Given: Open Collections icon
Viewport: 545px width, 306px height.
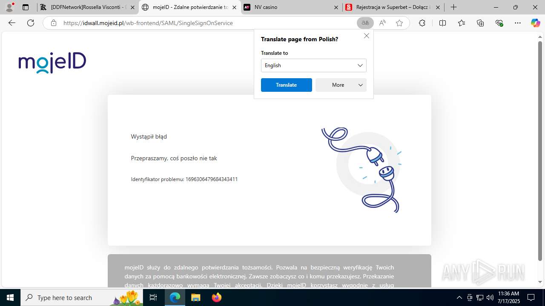Looking at the screenshot, I should (480, 23).
